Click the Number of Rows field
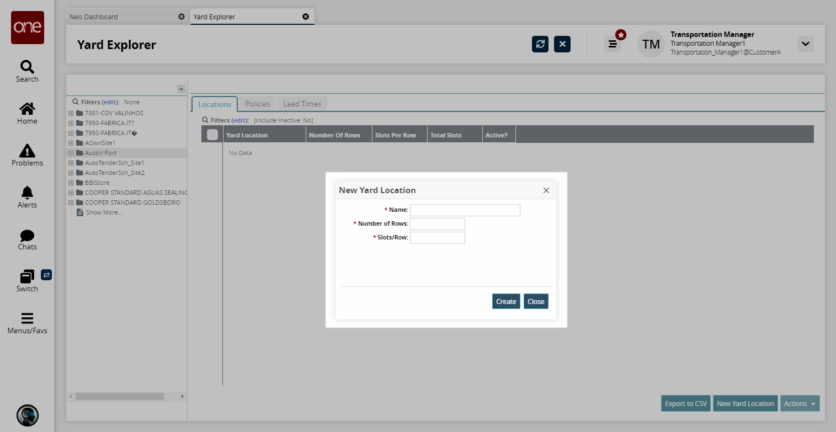This screenshot has width=836, height=432. pos(437,224)
